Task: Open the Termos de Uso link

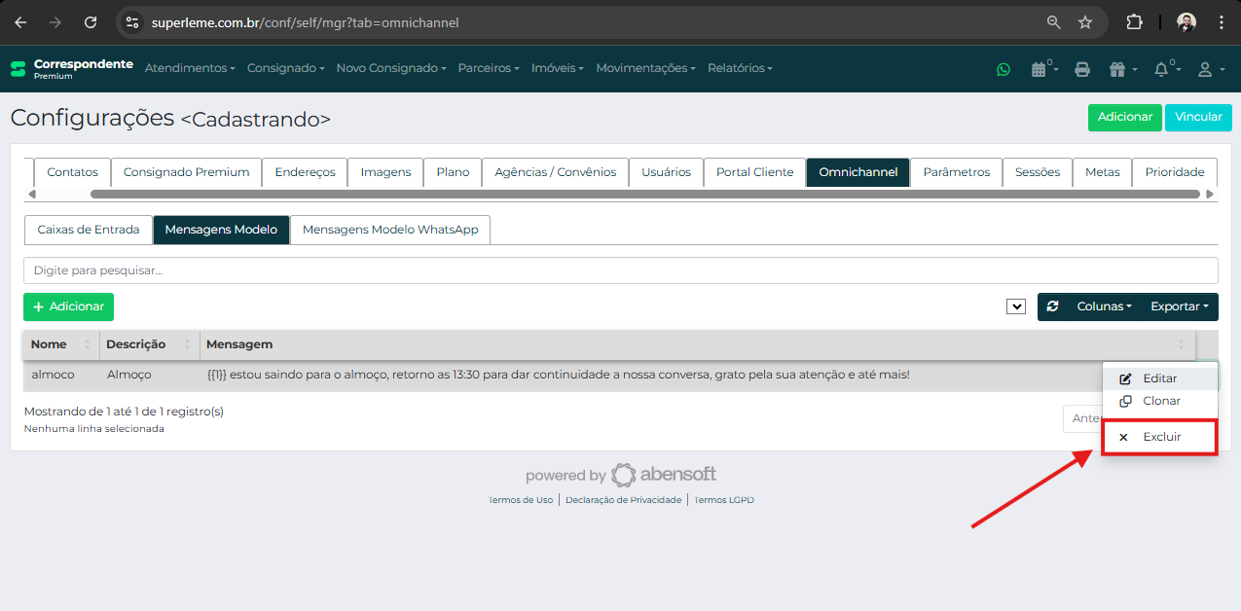Action: tap(521, 500)
